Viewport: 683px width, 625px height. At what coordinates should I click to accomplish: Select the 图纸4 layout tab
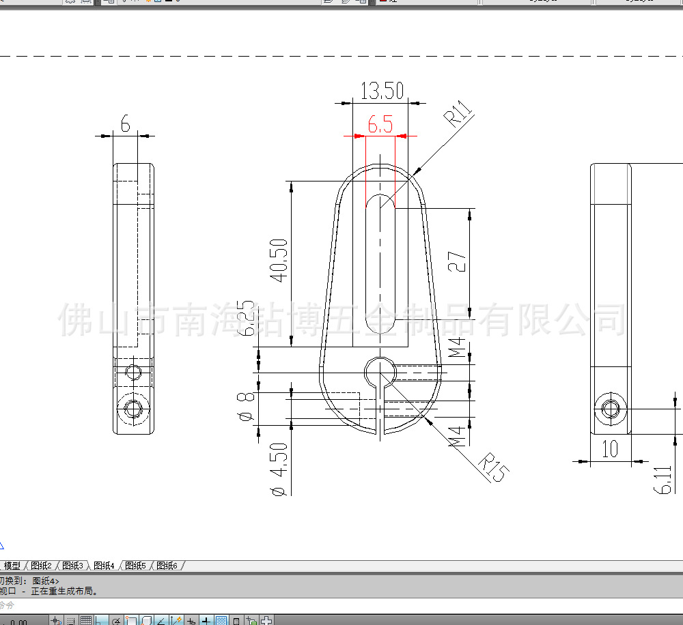tap(104, 566)
